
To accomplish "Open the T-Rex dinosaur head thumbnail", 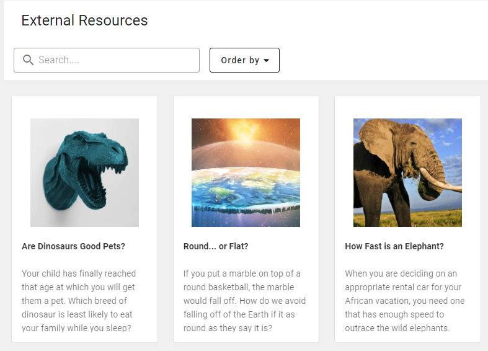I will (x=85, y=172).
